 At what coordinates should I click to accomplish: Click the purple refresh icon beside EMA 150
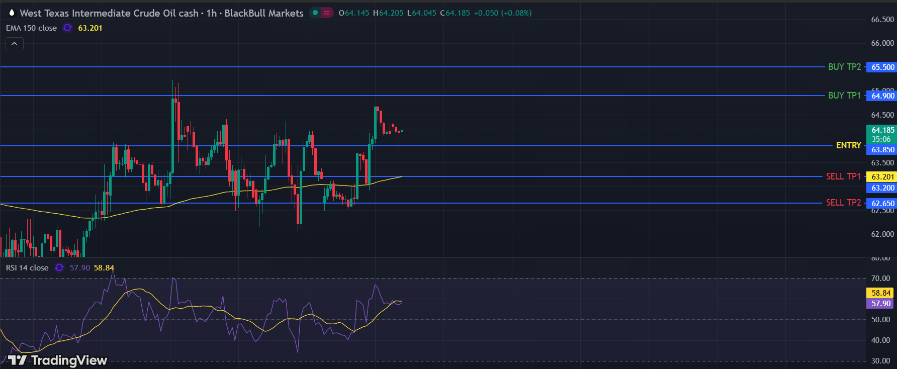click(67, 28)
